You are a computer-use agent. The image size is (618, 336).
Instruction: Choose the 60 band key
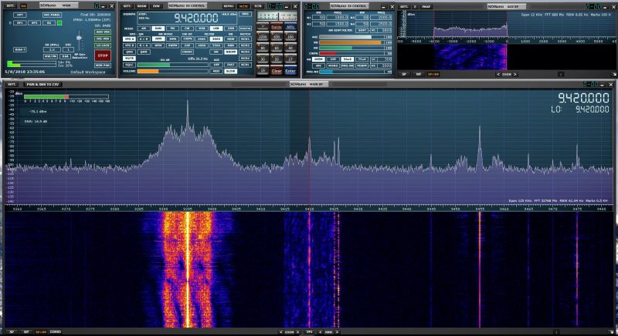(277, 48)
